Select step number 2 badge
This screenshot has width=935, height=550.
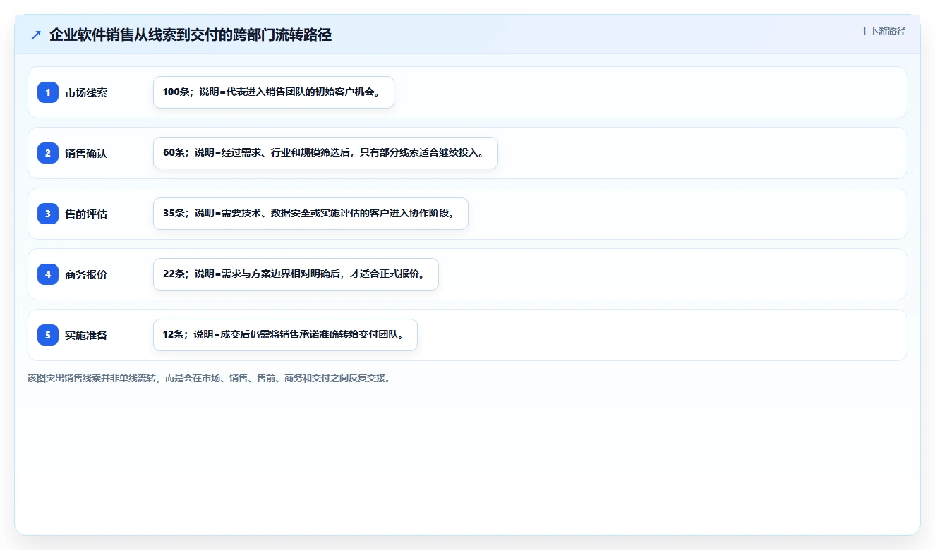(x=48, y=153)
